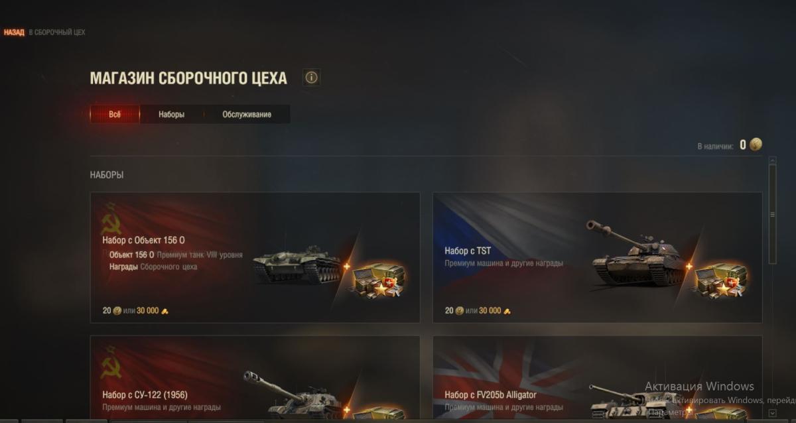This screenshot has height=423, width=796.
Task: Open the Набор с СУ-122 (1956) set
Action: pyautogui.click(x=255, y=379)
